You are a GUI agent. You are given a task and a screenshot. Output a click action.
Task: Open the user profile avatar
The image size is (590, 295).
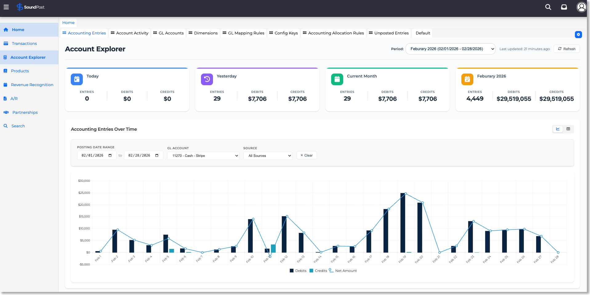point(581,7)
